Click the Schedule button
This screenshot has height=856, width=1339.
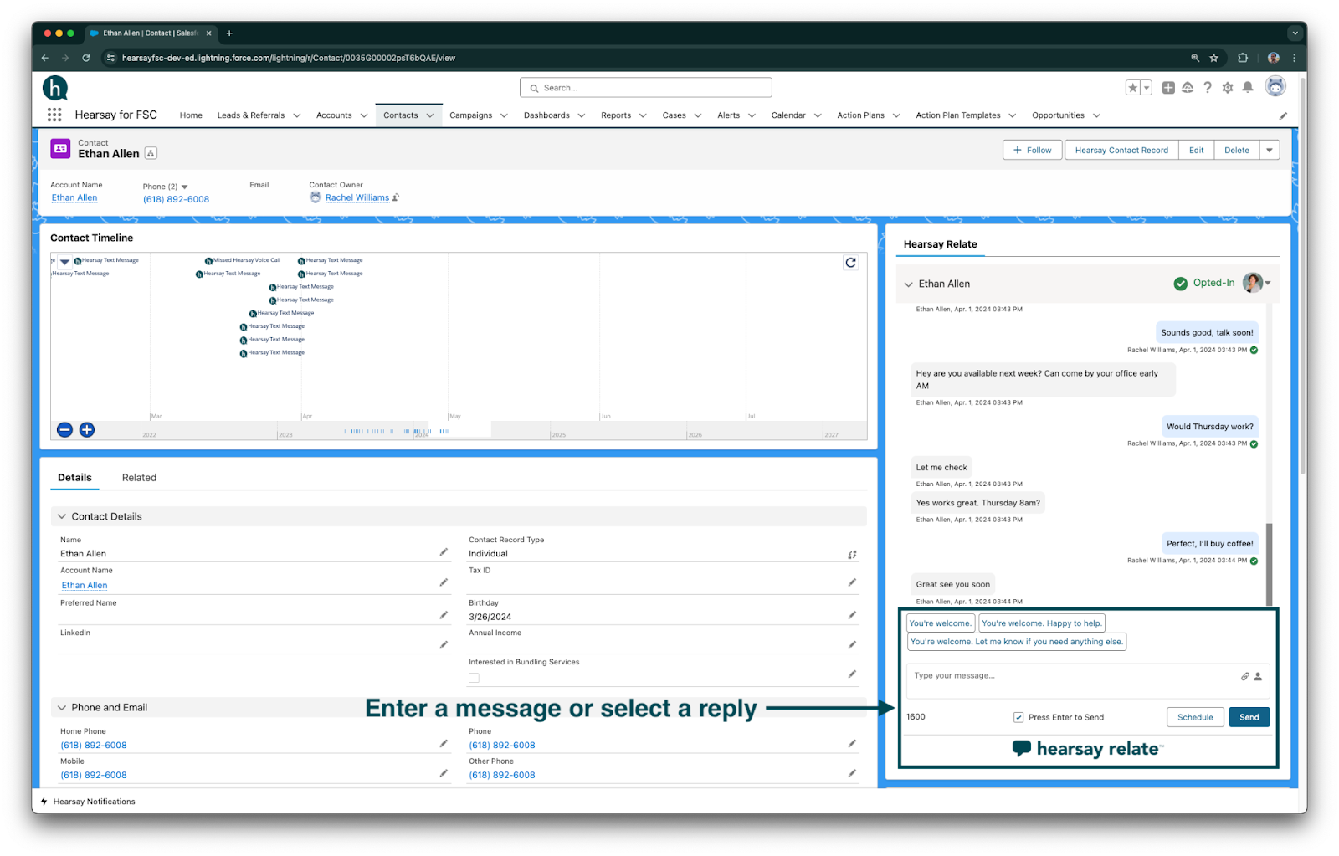1195,717
